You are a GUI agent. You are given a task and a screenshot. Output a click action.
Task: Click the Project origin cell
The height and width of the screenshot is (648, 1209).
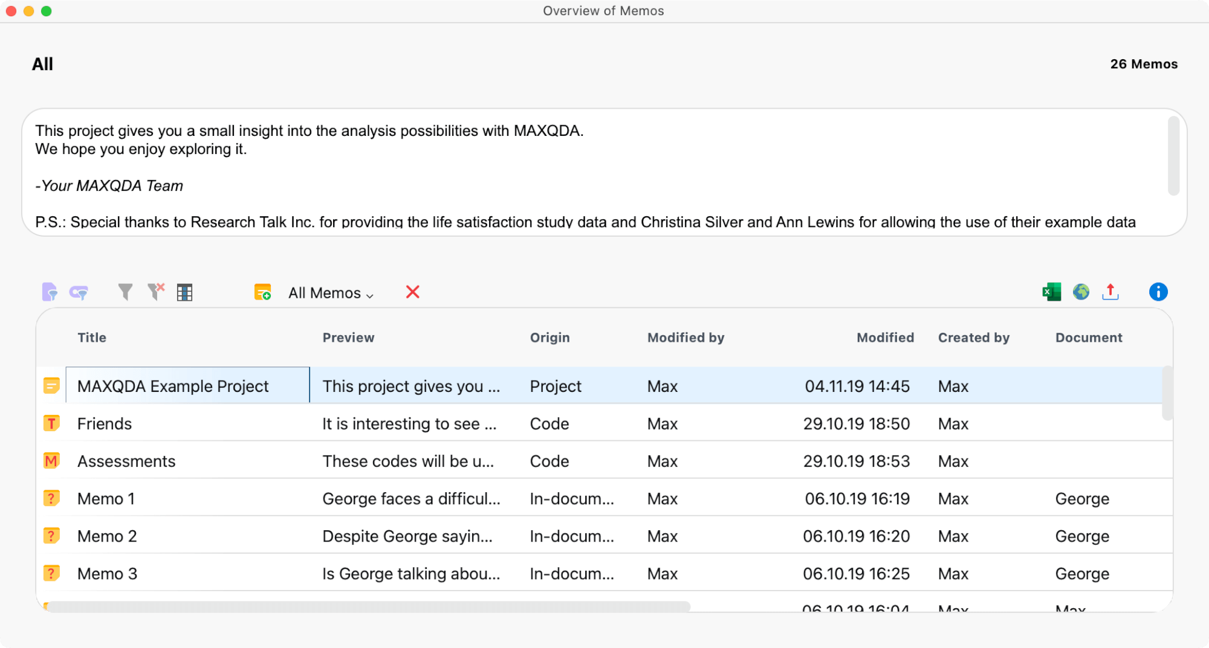[x=556, y=387]
